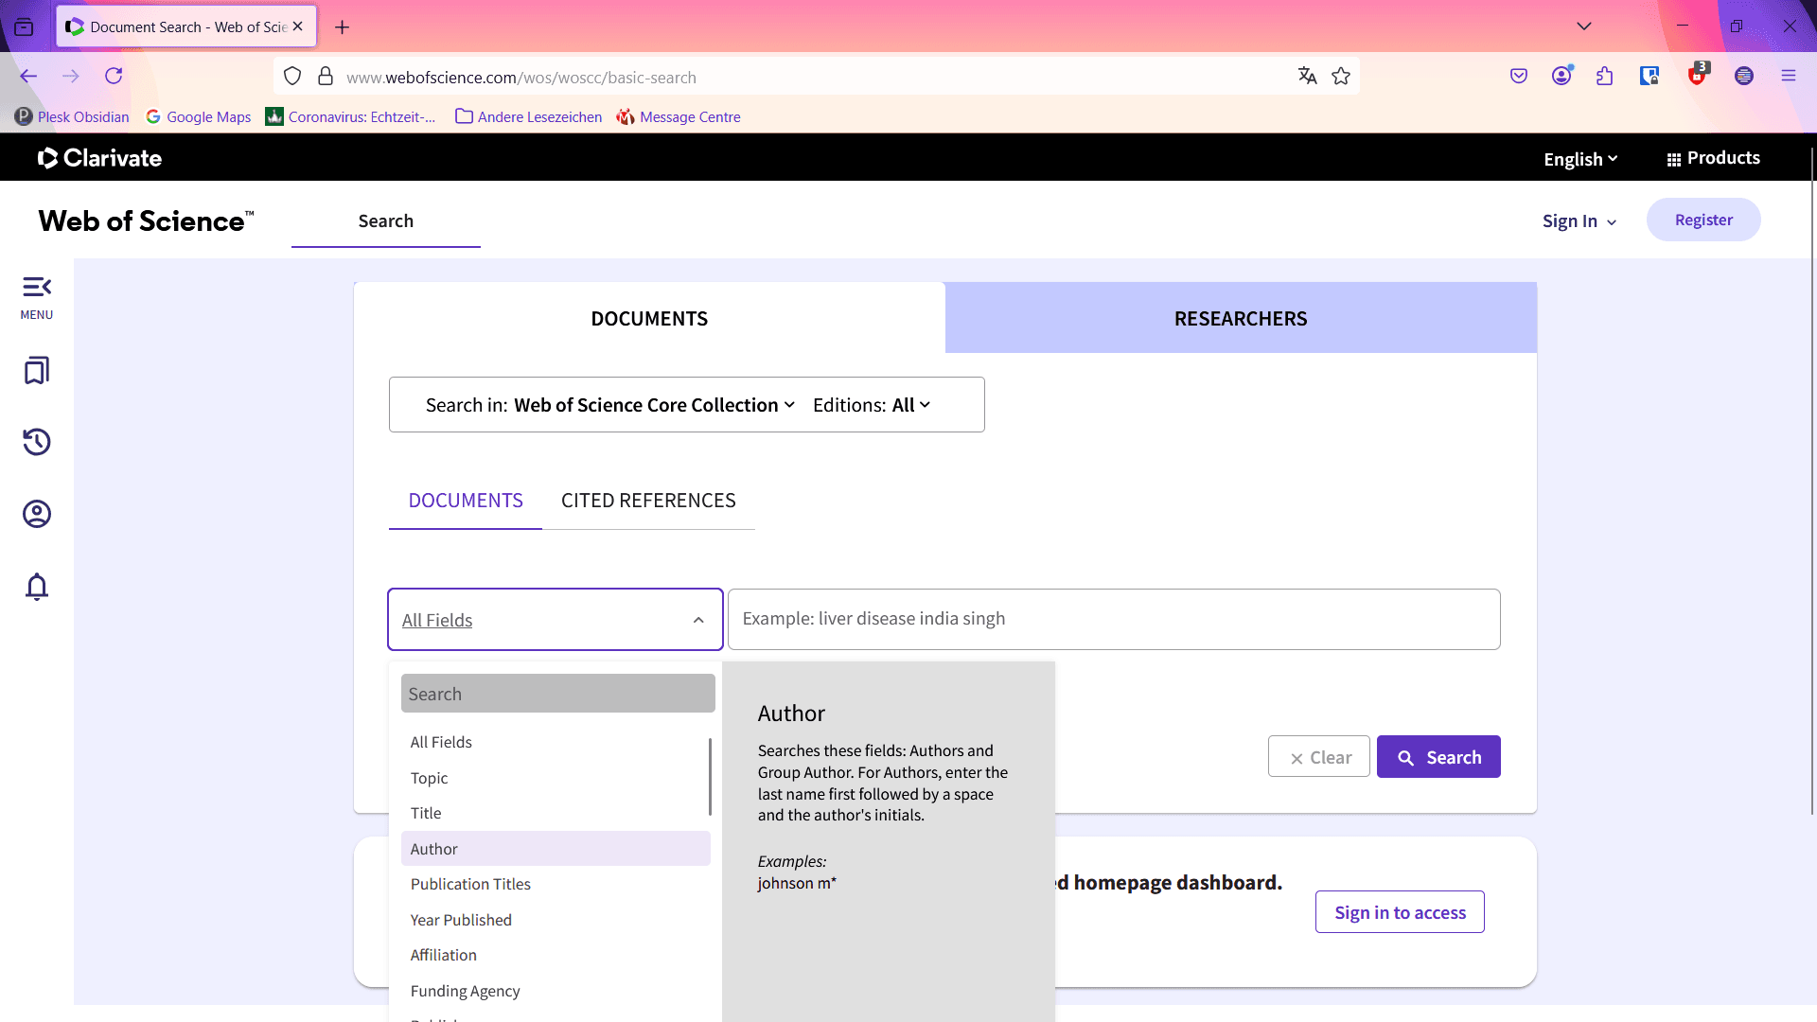
Task: List all tabs dropdown arrow
Action: pyautogui.click(x=1584, y=26)
